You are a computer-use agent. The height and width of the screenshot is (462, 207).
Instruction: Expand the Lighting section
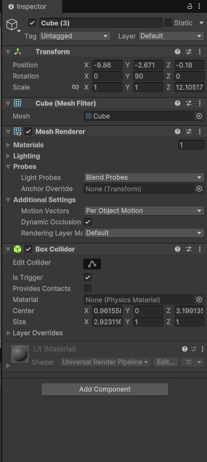click(8, 156)
